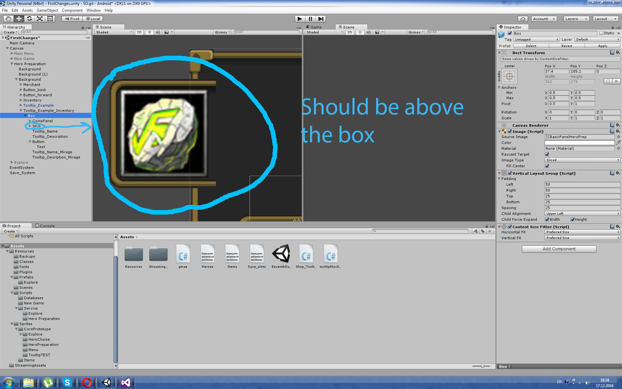Open the Cloud services icon

tap(523, 19)
